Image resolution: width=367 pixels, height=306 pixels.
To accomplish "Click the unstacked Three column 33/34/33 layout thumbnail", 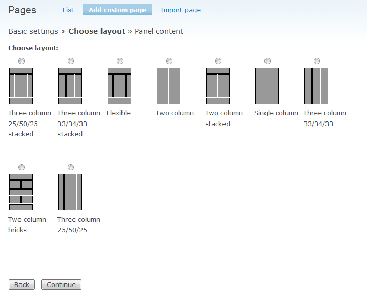I will [x=316, y=86].
